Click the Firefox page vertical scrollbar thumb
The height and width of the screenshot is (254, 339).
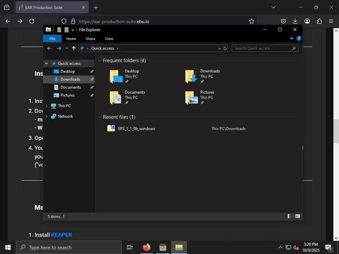336,131
